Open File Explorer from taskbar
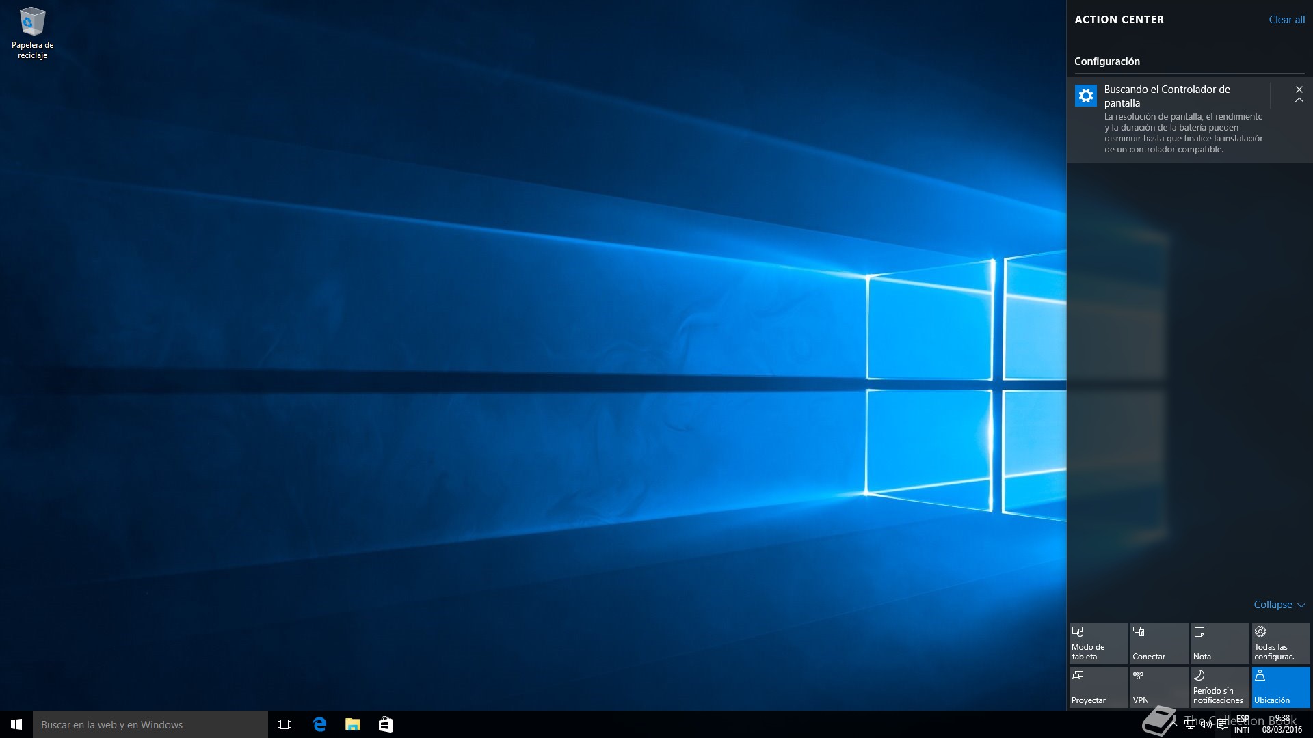 [353, 724]
